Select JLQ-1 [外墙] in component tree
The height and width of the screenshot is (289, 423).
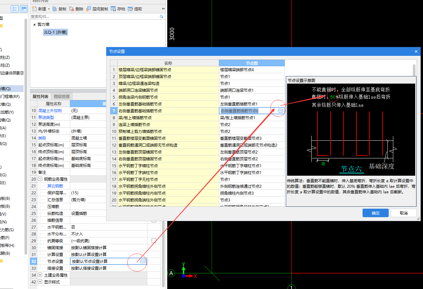(x=56, y=32)
